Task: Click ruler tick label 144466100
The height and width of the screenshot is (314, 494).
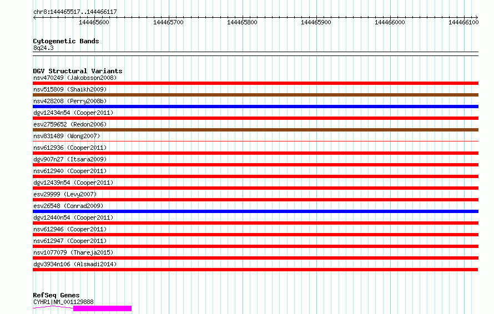Action: click(463, 22)
